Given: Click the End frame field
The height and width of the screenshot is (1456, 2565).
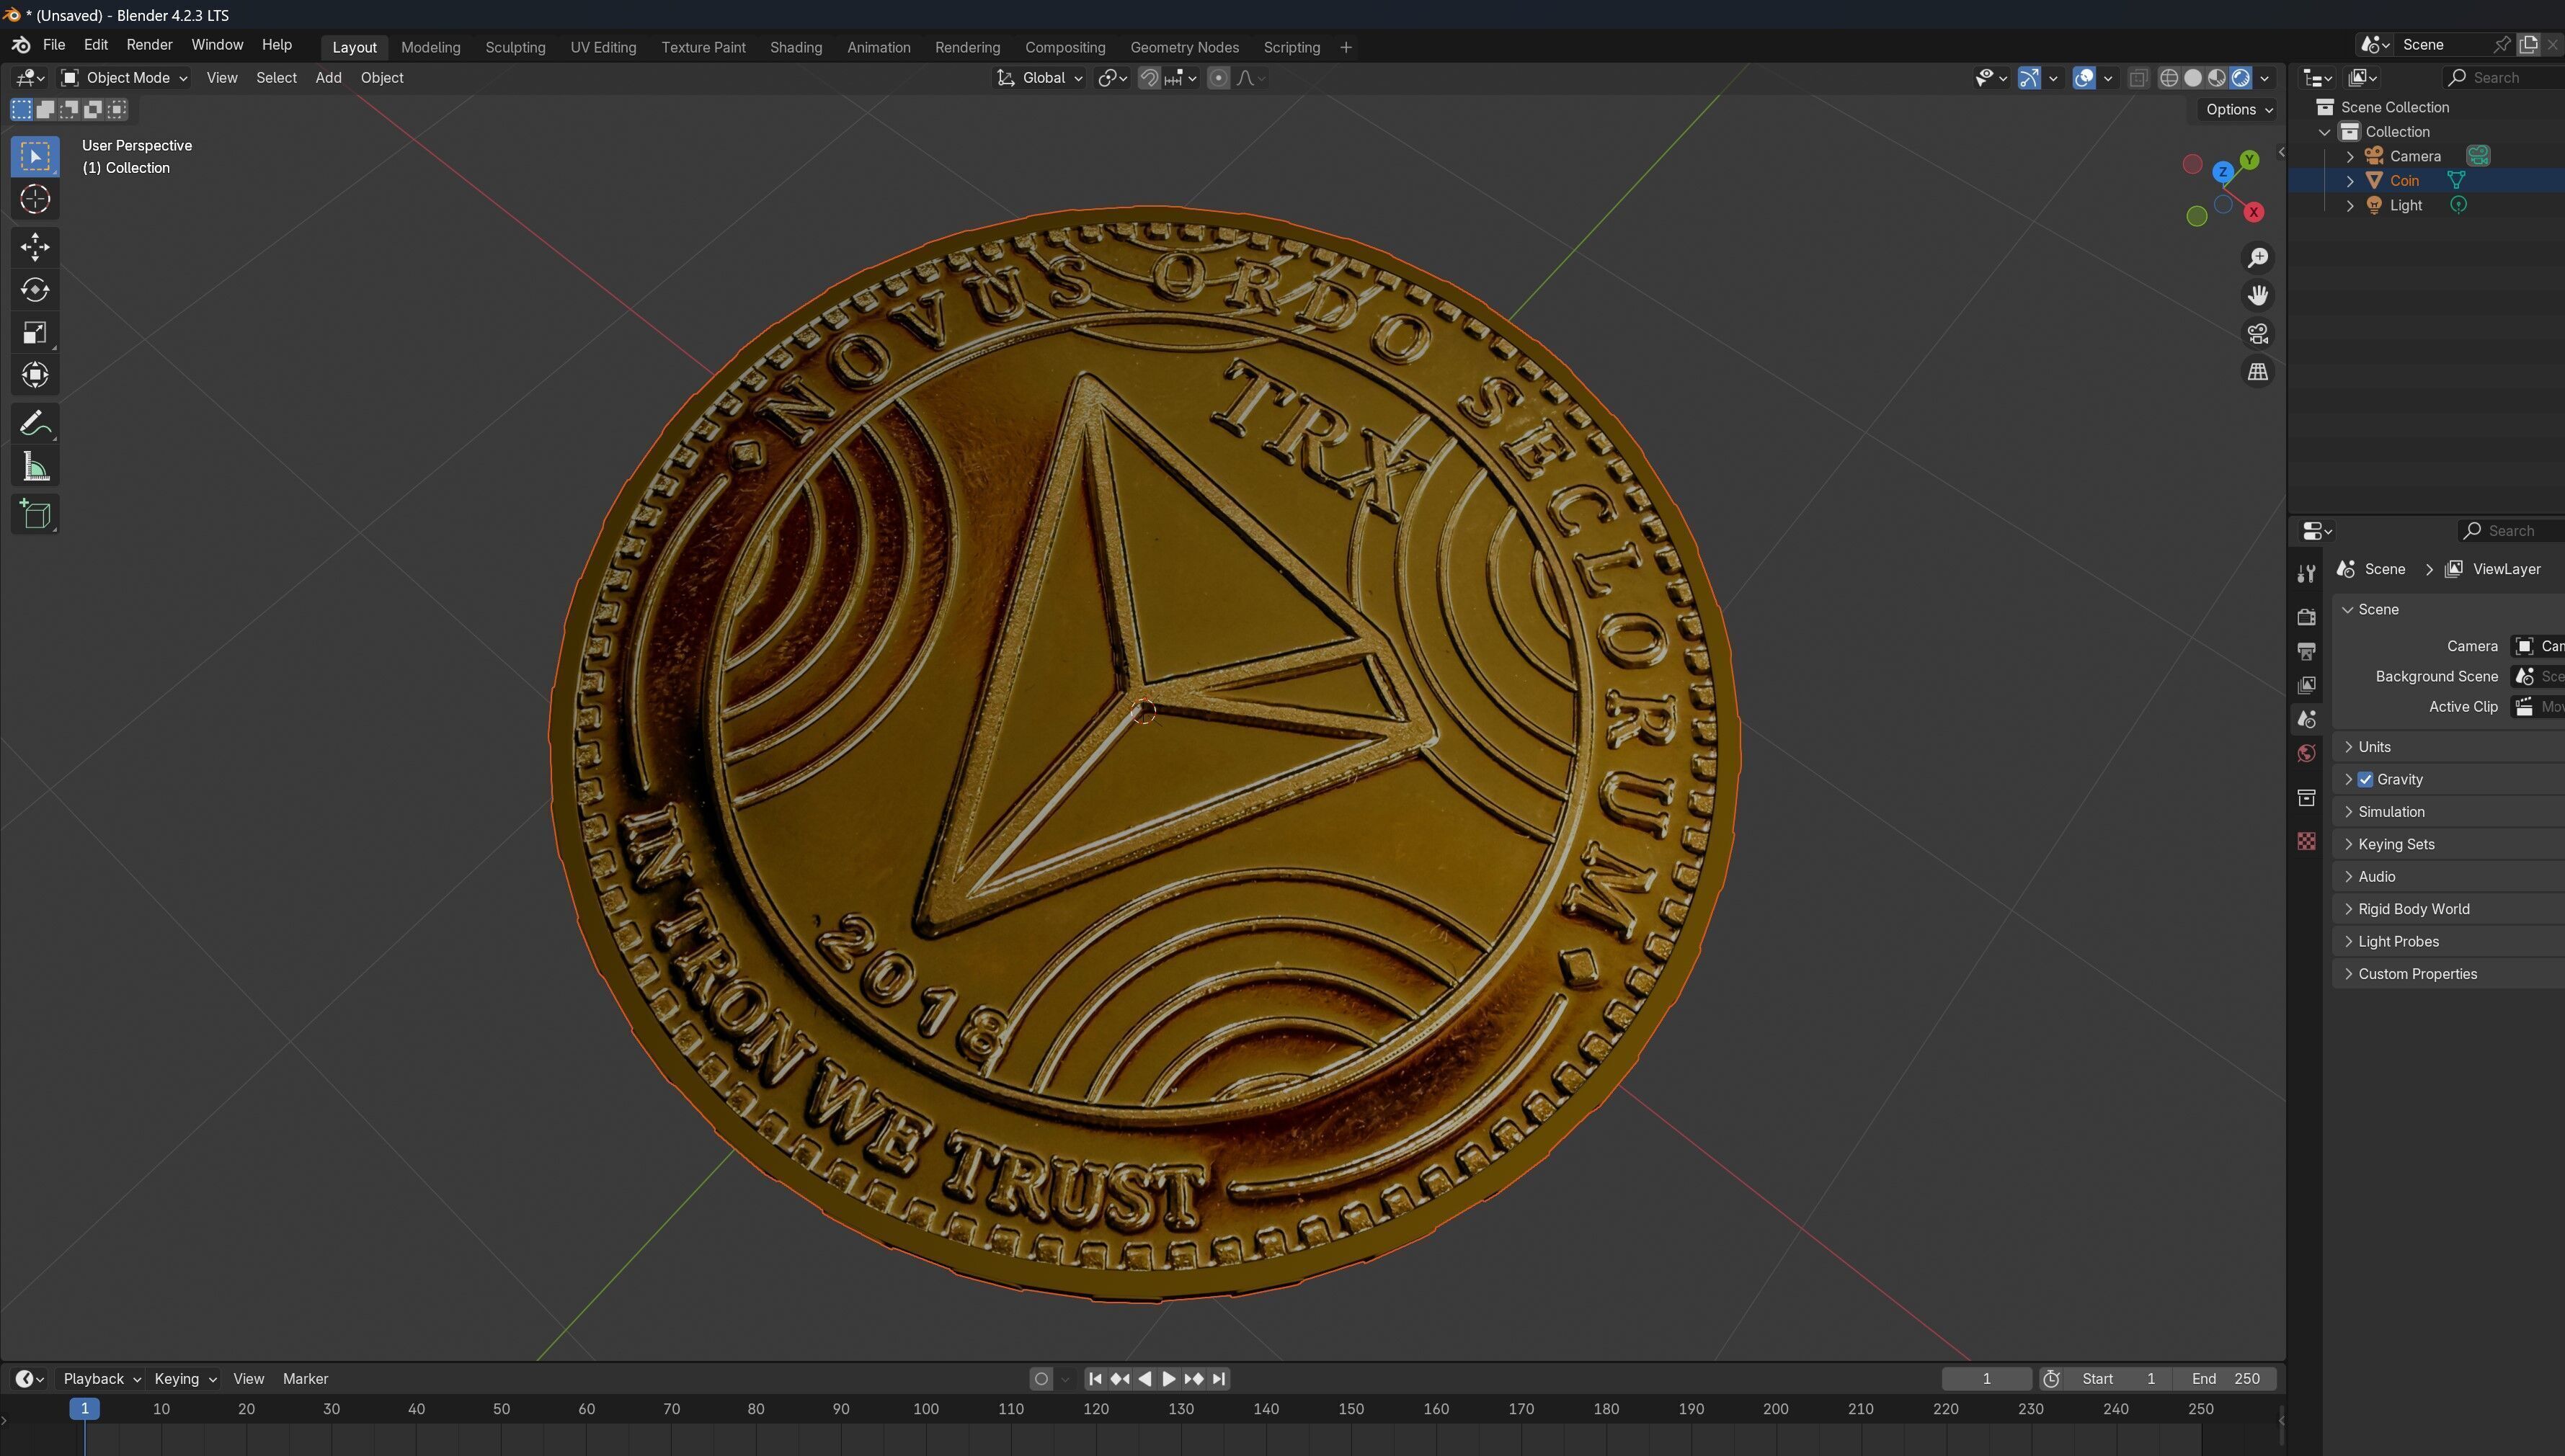Looking at the screenshot, I should (2226, 1379).
